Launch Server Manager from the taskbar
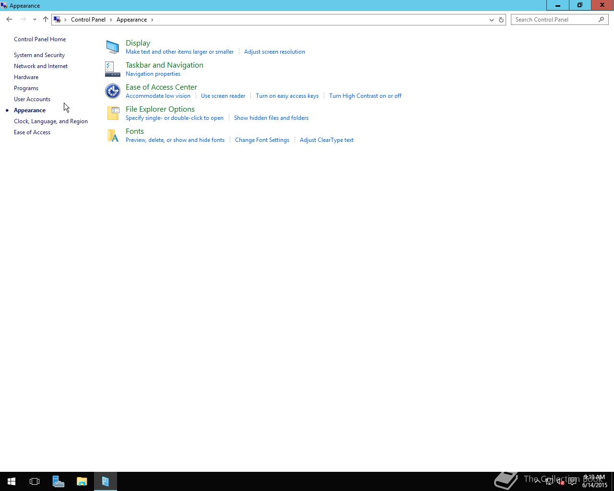 pos(58,481)
